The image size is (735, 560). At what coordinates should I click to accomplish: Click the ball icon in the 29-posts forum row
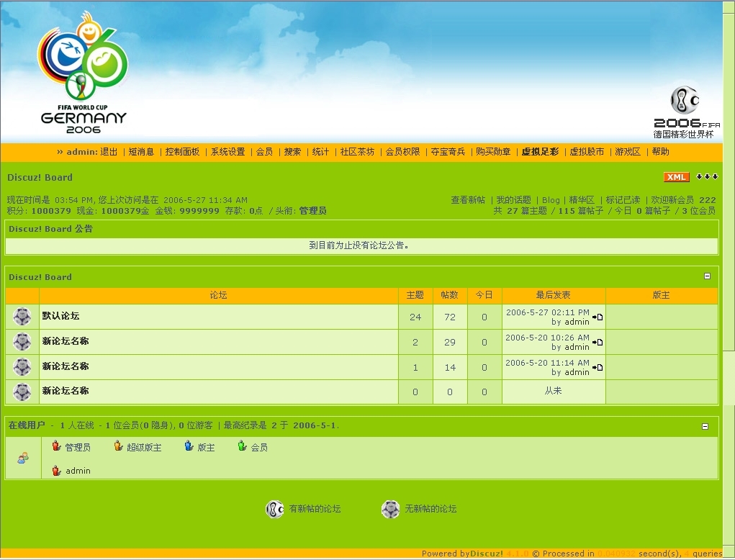22,342
